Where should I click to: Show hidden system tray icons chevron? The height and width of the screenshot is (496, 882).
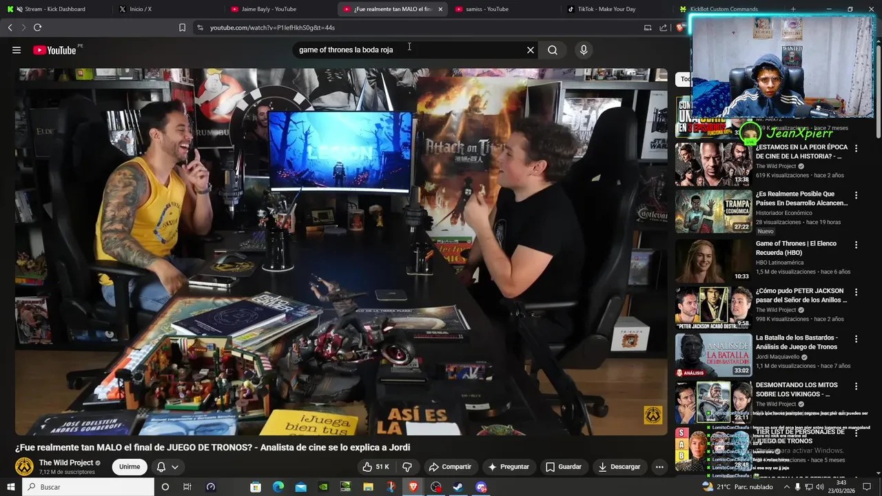787,487
